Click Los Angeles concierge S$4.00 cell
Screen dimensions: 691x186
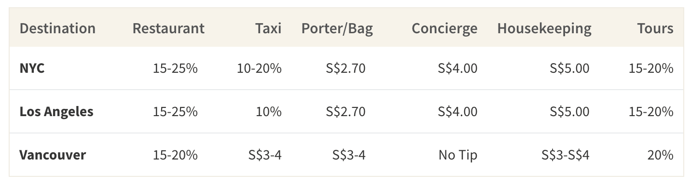pyautogui.click(x=457, y=112)
